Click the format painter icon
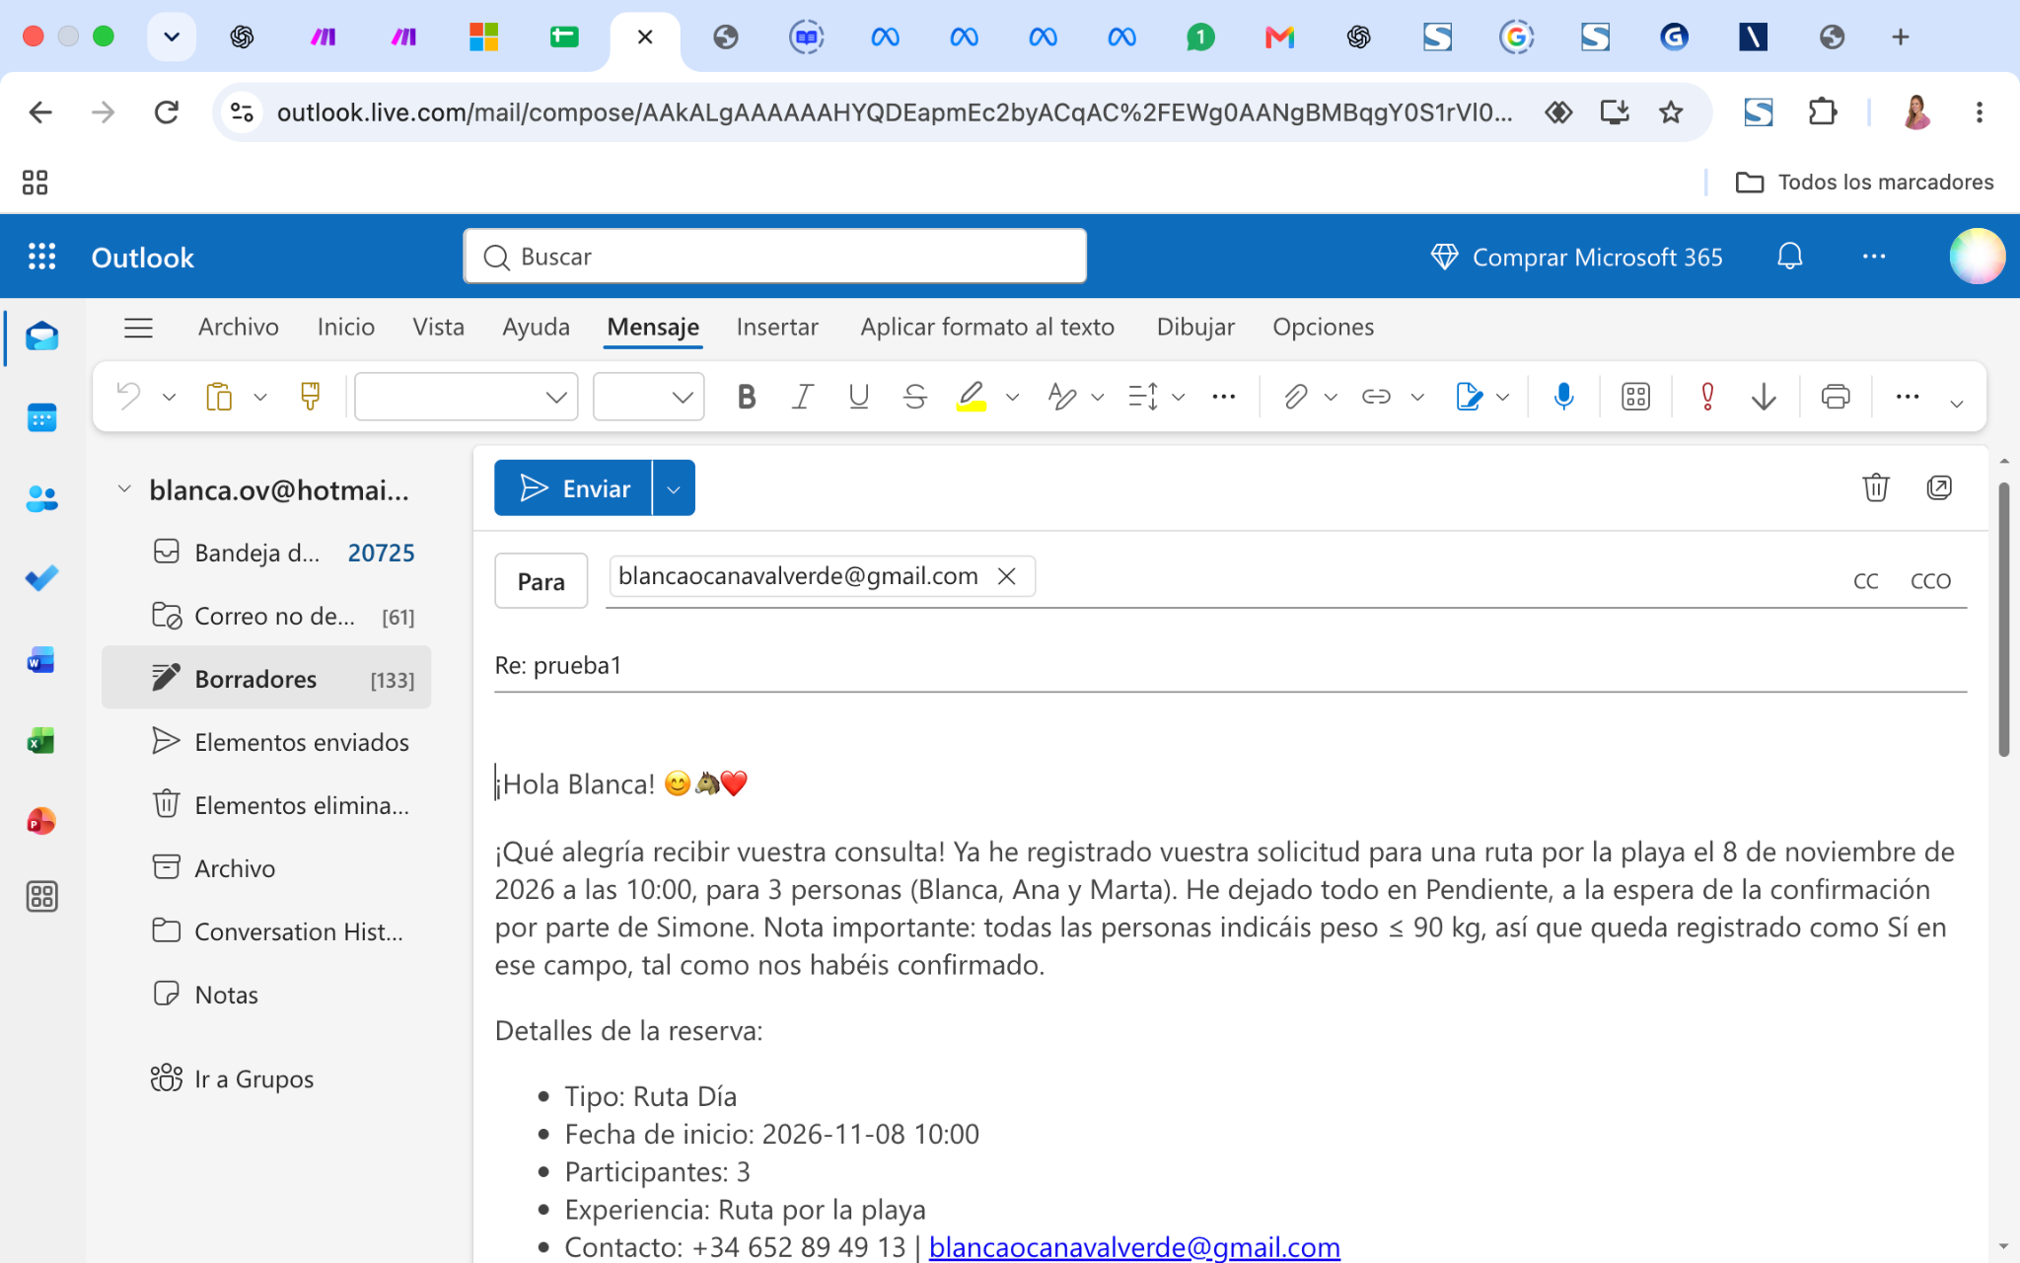The height and width of the screenshot is (1263, 2020). (x=310, y=397)
